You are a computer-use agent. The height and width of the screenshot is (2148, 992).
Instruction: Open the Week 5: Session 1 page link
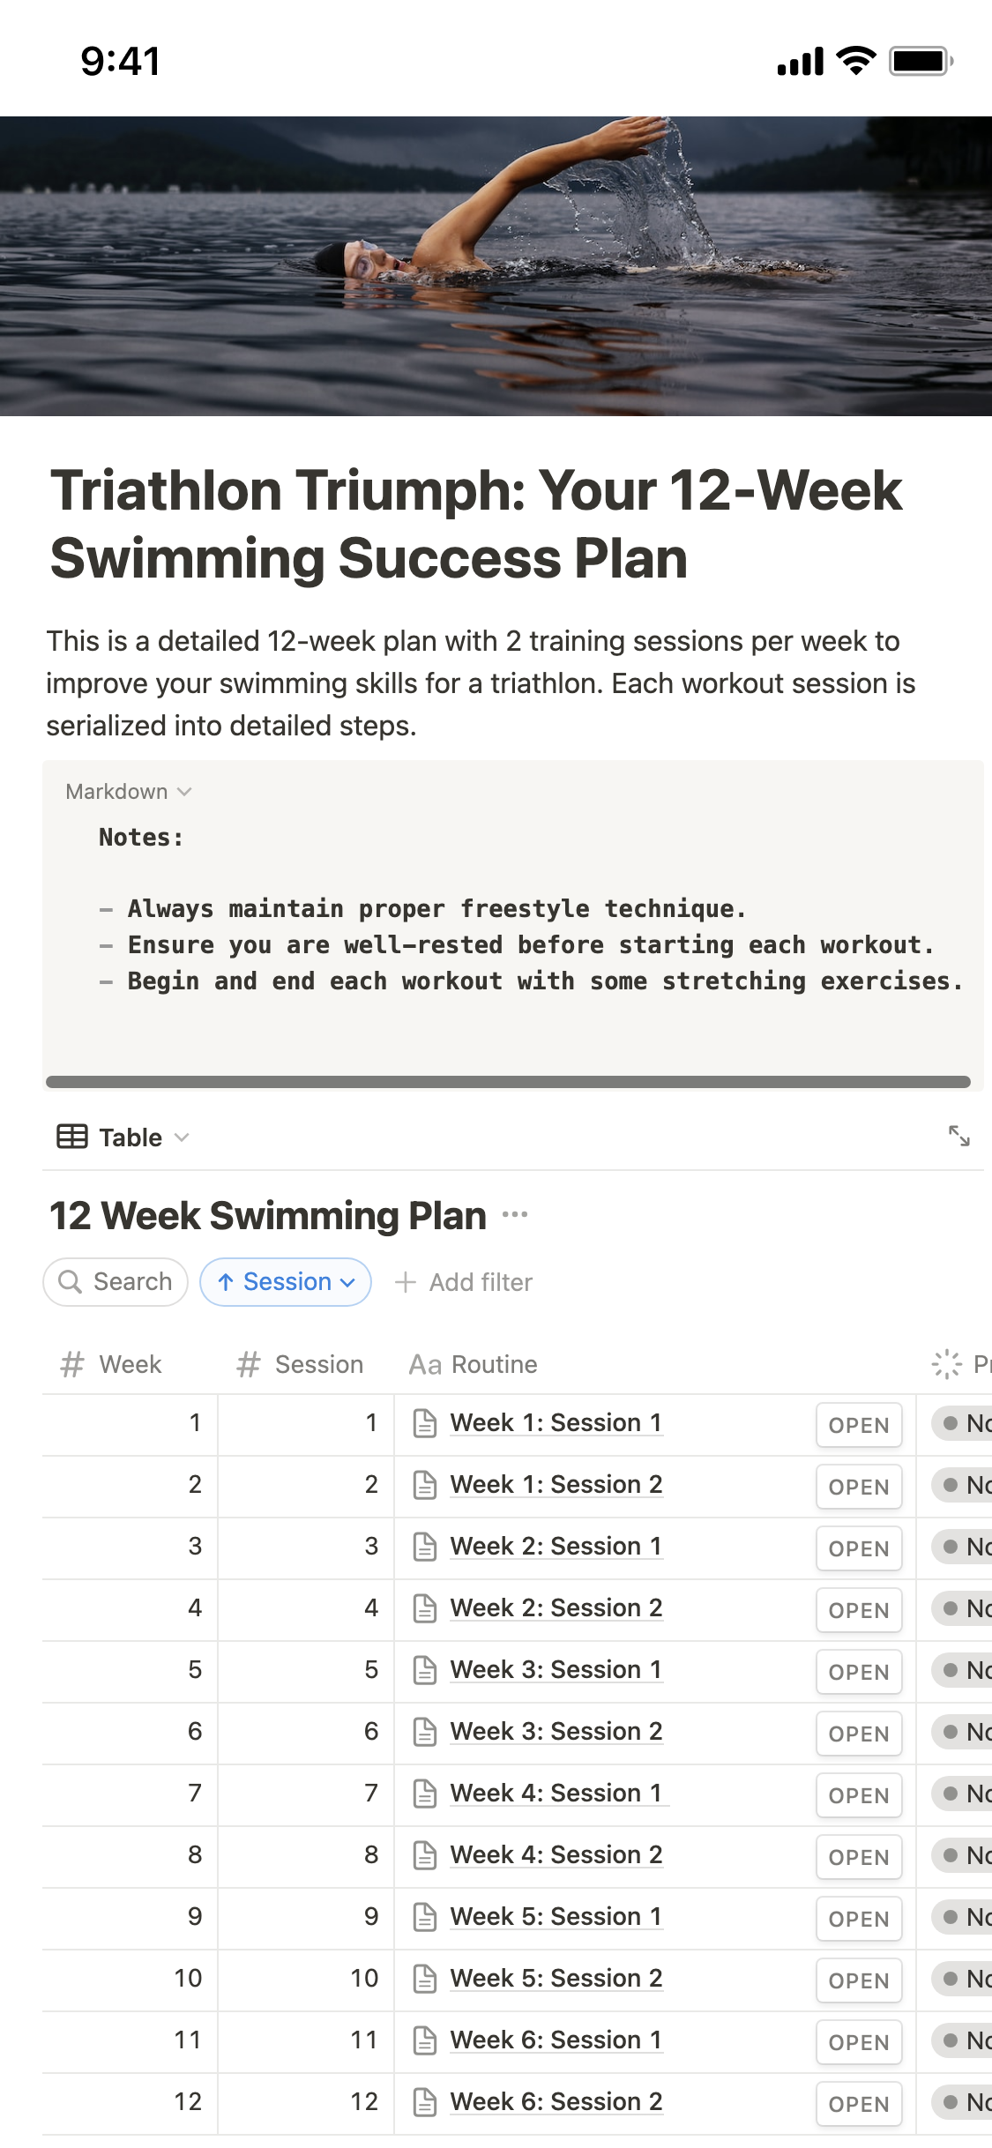[x=556, y=1916]
